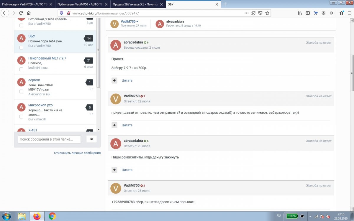Click the plus multiquote button under VadiM750's 22 июля reply
This screenshot has height=221, width=354.
click(114, 125)
